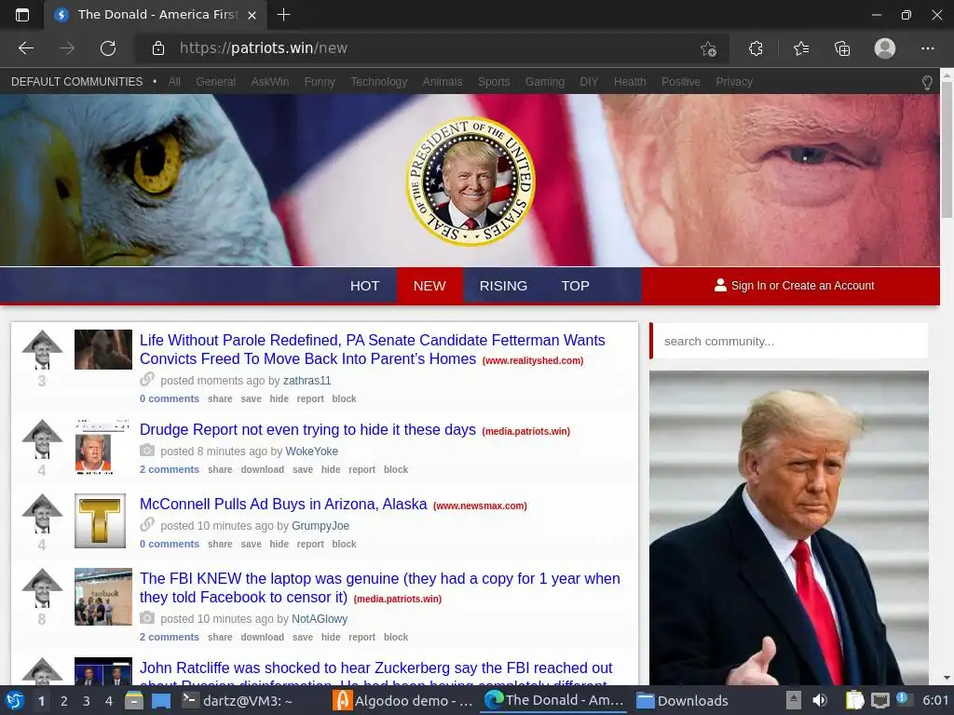954x715 pixels.
Task: Open the Life Without Parole Redefined post title
Action: point(372,350)
